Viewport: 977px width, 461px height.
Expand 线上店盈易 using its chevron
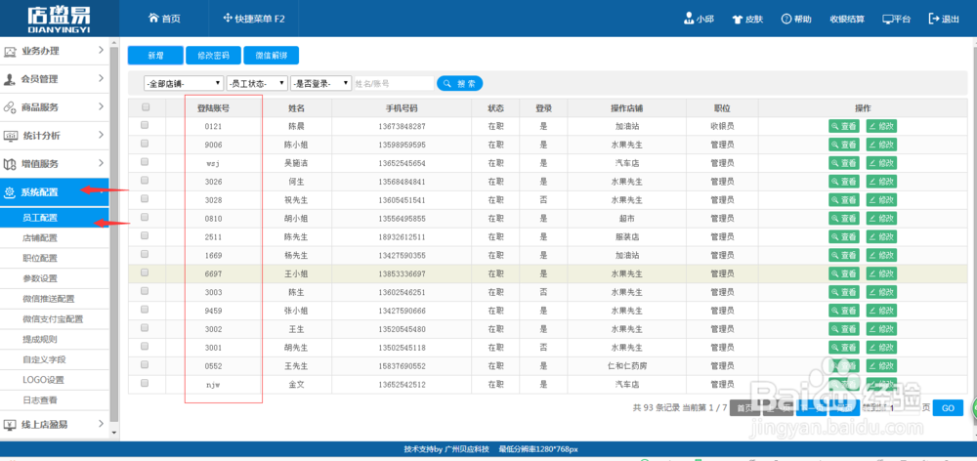(x=101, y=424)
